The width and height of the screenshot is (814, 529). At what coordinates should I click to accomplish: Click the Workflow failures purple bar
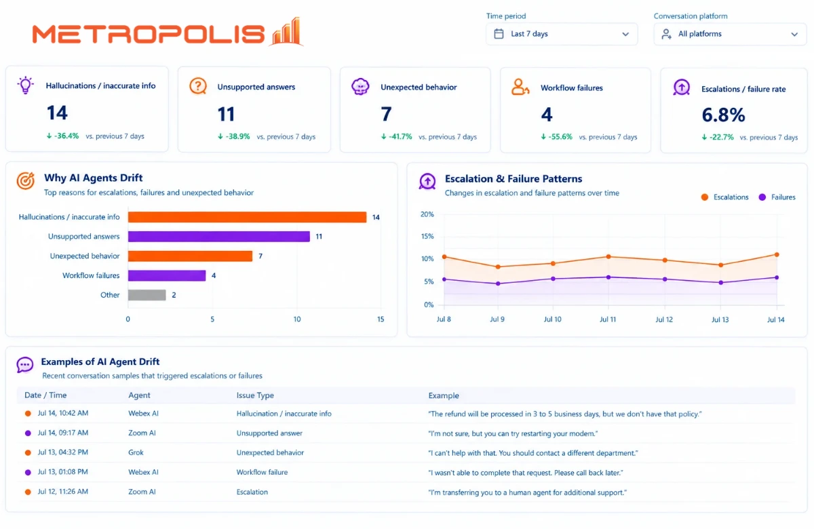click(167, 275)
